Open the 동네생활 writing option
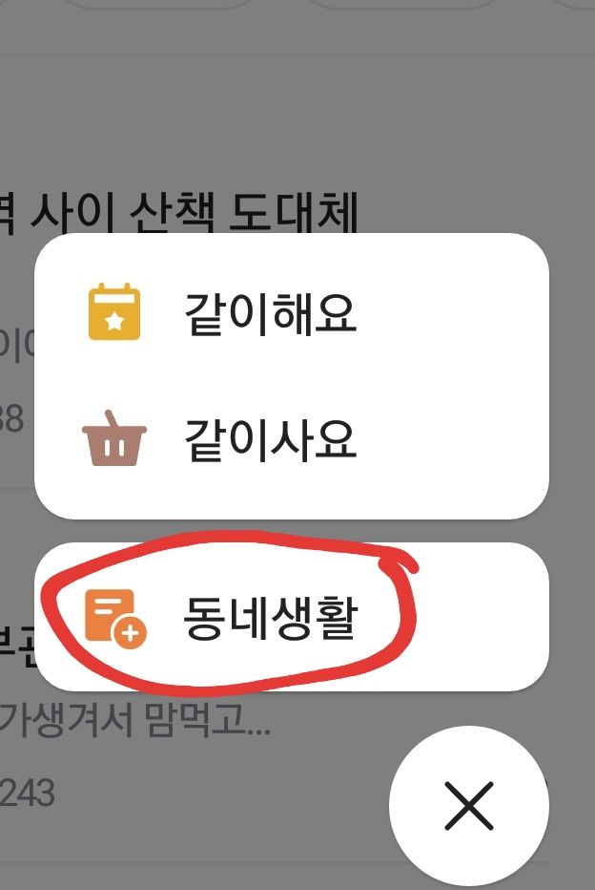595x890 pixels. point(291,617)
